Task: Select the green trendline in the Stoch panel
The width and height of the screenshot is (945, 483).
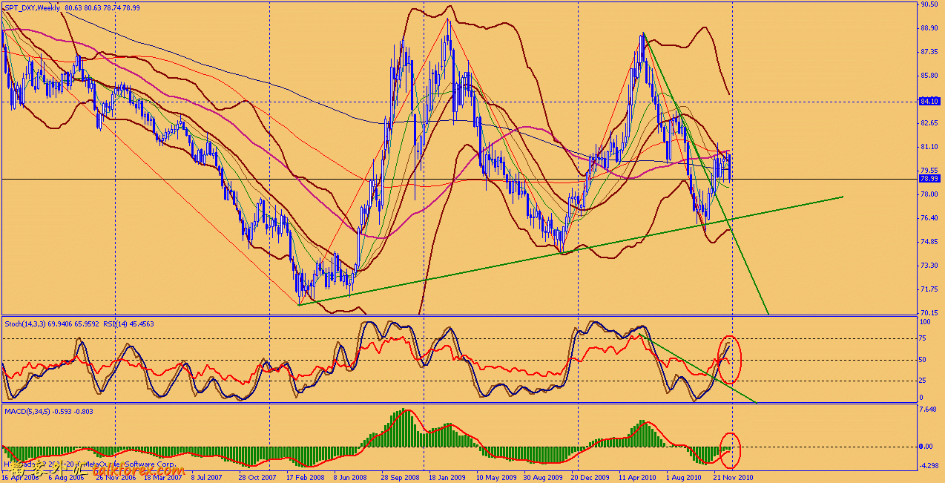Action: 697,369
